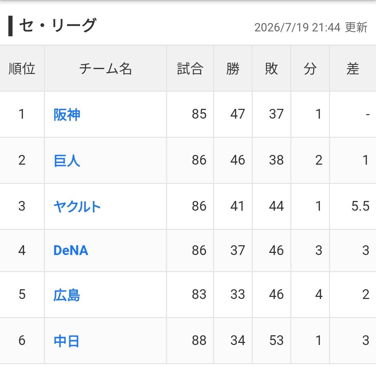The image size is (376, 367).
Task: Select ヤクルト's games-behind value 5.5
Action: point(360,206)
